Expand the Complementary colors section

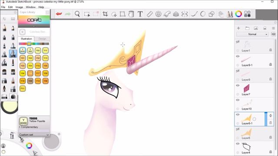click(x=28, y=127)
